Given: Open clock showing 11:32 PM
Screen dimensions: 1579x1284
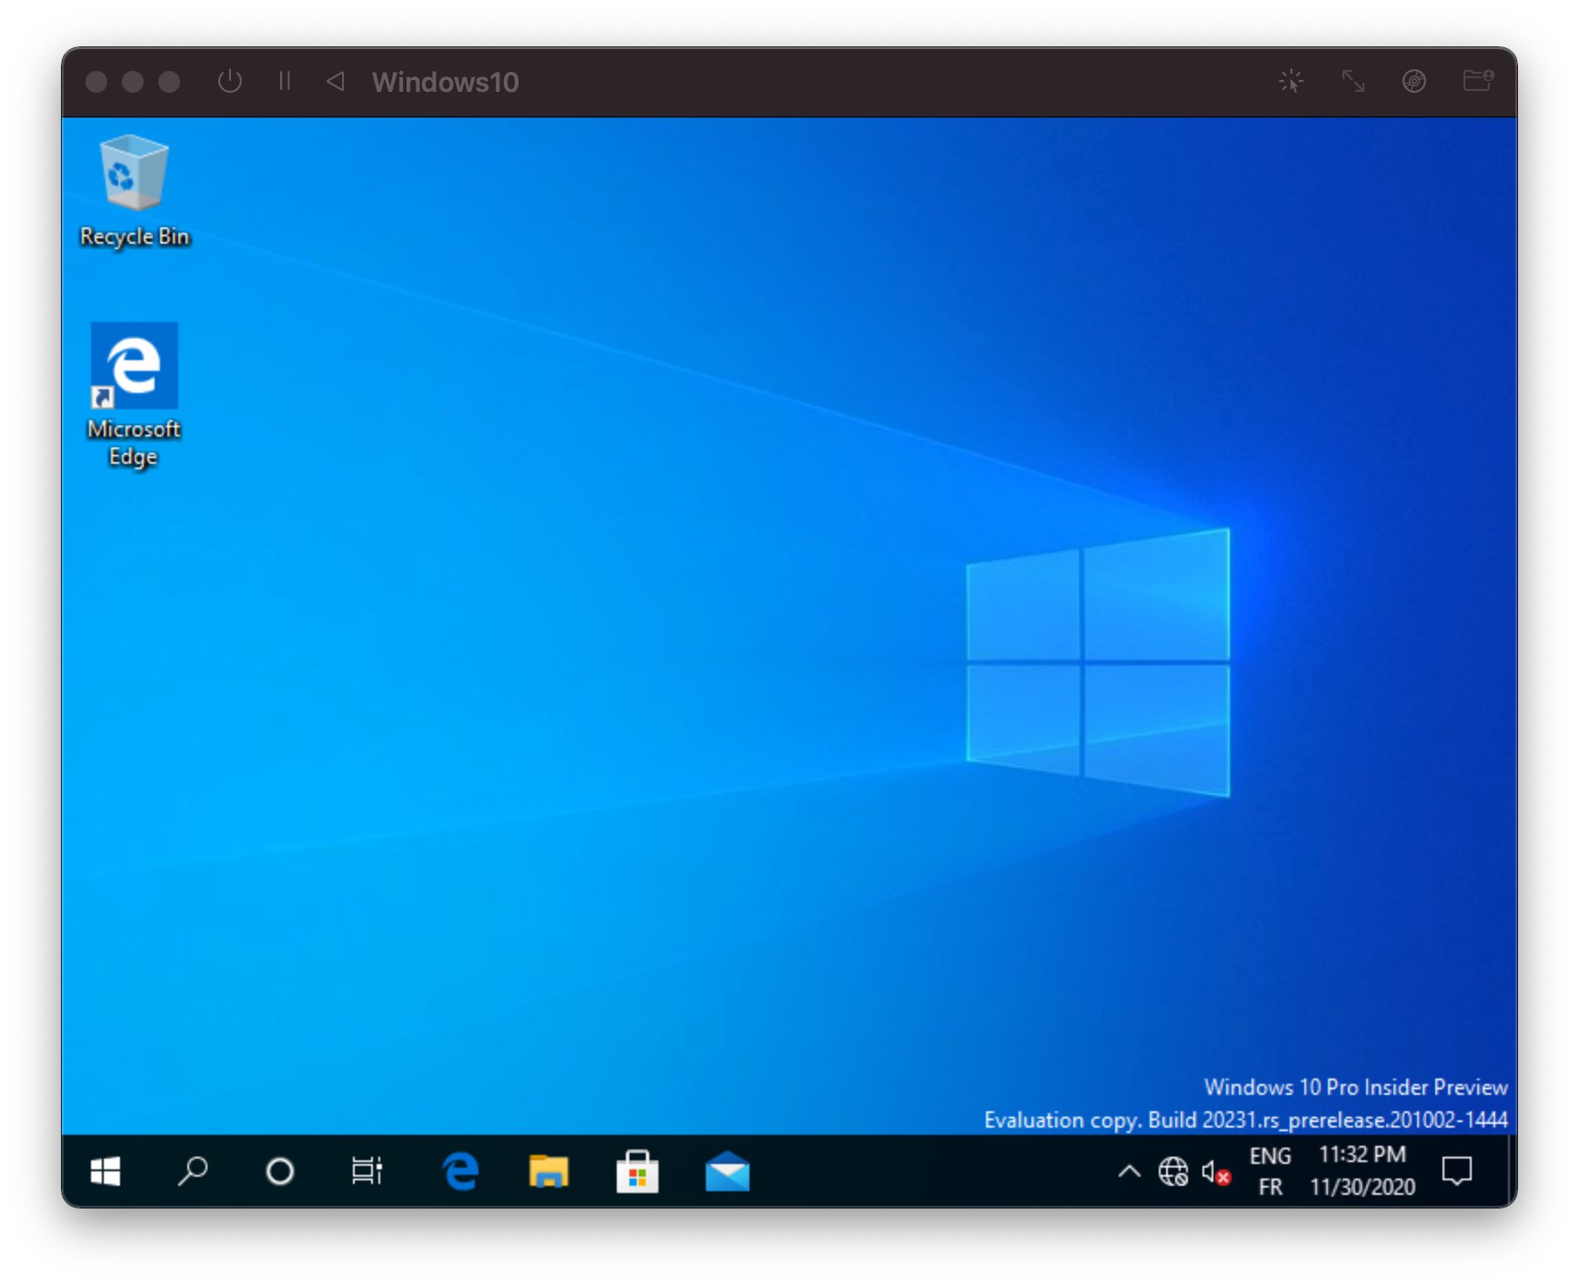Looking at the screenshot, I should 1363,1171.
